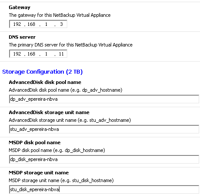Focus the field containing stu_disk_epereira-nbva
The height and width of the screenshot is (195, 200).
coord(104,189)
